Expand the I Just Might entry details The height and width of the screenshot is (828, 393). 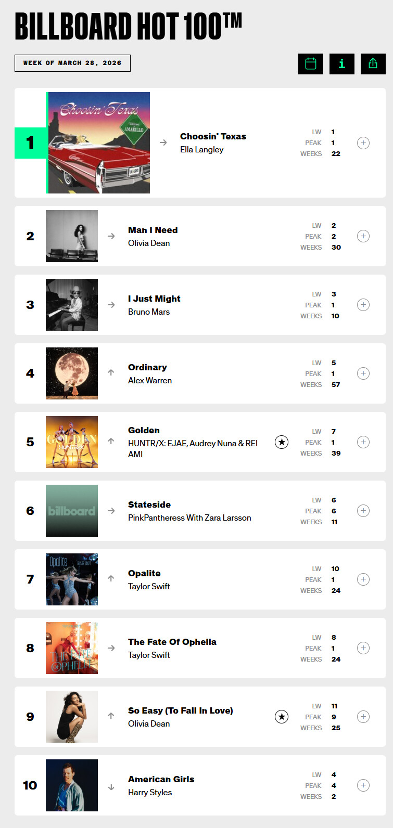(363, 305)
